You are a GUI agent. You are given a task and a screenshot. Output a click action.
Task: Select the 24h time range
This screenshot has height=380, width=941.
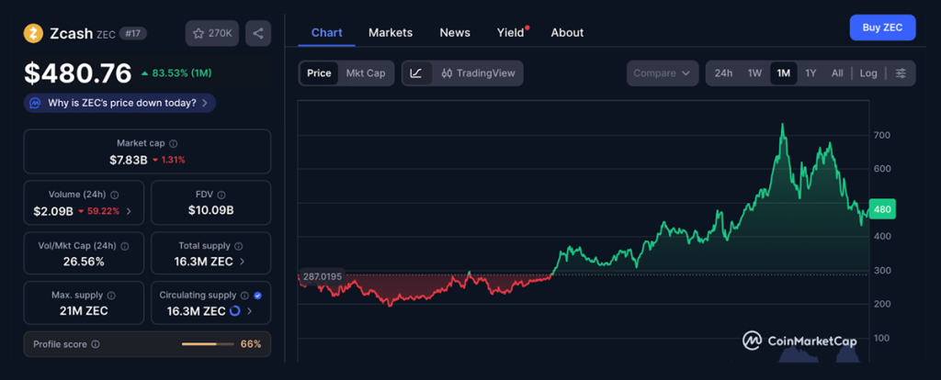723,73
